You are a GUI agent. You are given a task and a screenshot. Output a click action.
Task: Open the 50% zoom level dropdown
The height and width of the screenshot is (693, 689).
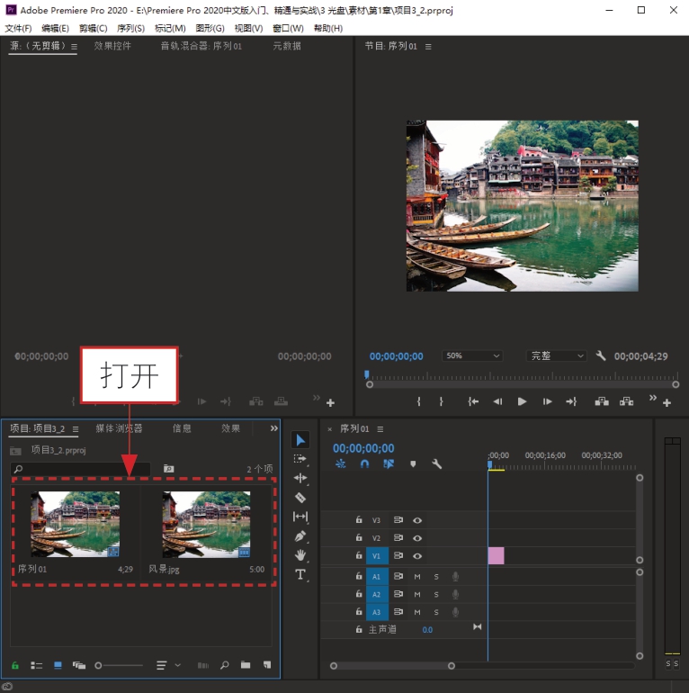(472, 355)
